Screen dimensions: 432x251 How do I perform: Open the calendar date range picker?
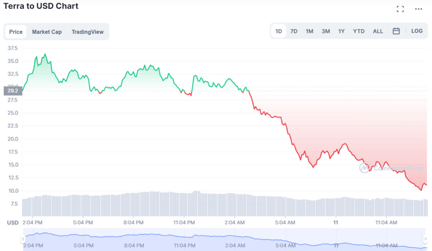[396, 31]
